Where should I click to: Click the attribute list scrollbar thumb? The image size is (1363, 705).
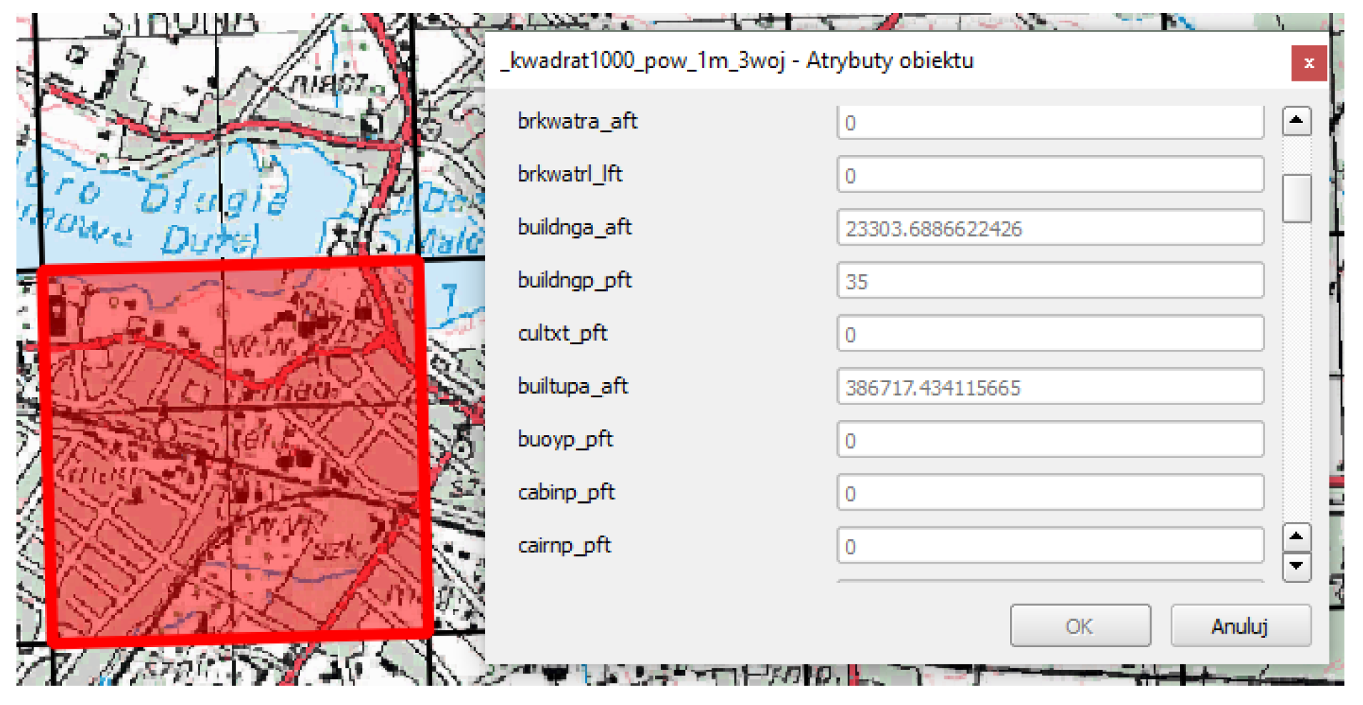(x=1296, y=198)
